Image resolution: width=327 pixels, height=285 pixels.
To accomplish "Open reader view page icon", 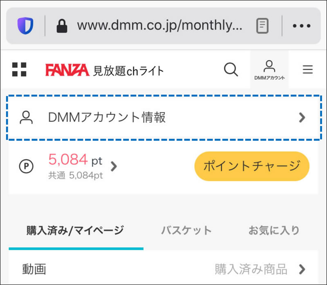I will (262, 26).
